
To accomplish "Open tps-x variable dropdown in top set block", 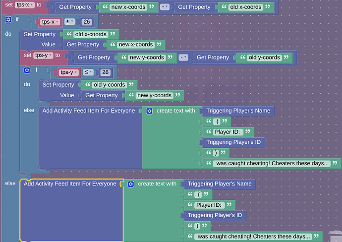I will tap(25, 5).
